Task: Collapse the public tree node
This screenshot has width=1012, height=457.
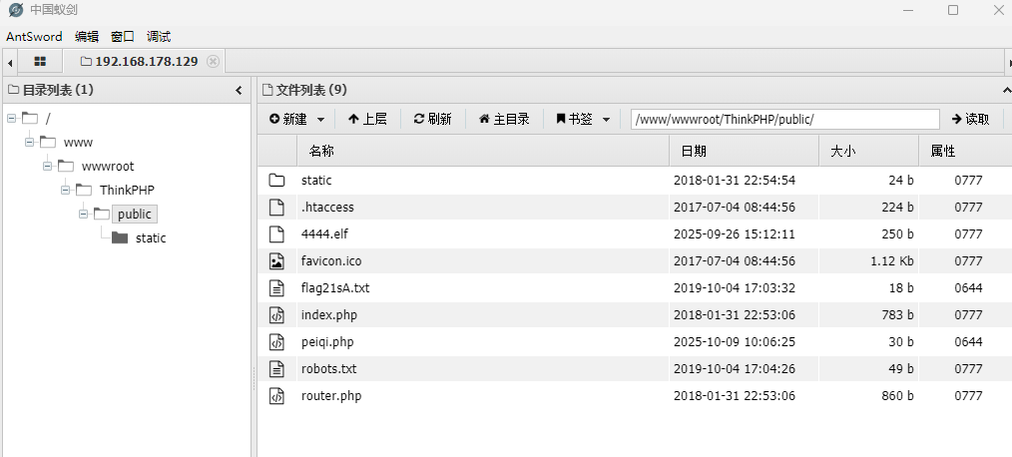Action: click(x=84, y=213)
